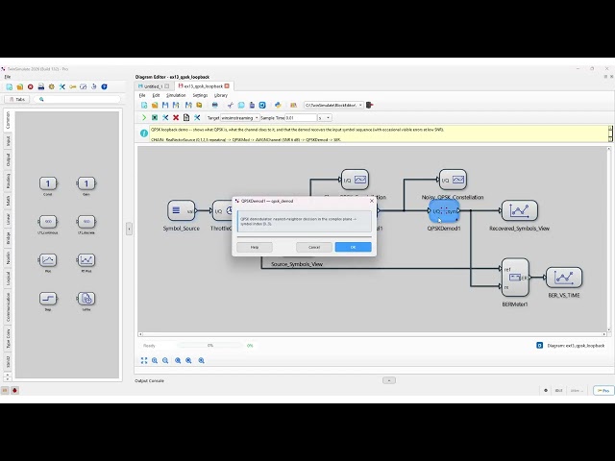615x461 pixels.
Task: Click the canvas horizontal scrollbar
Action: pyautogui.click(x=372, y=334)
